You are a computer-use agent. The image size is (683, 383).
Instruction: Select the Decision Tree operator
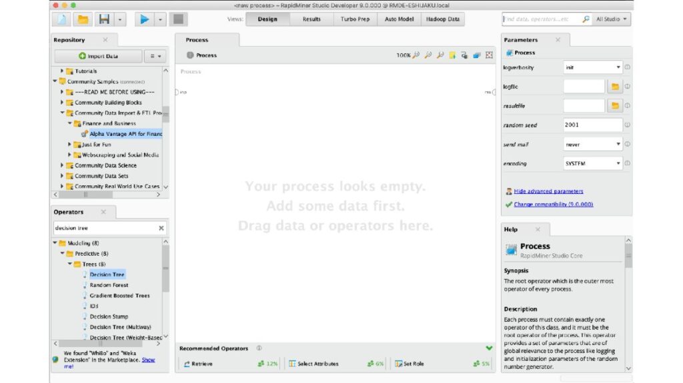click(x=107, y=274)
